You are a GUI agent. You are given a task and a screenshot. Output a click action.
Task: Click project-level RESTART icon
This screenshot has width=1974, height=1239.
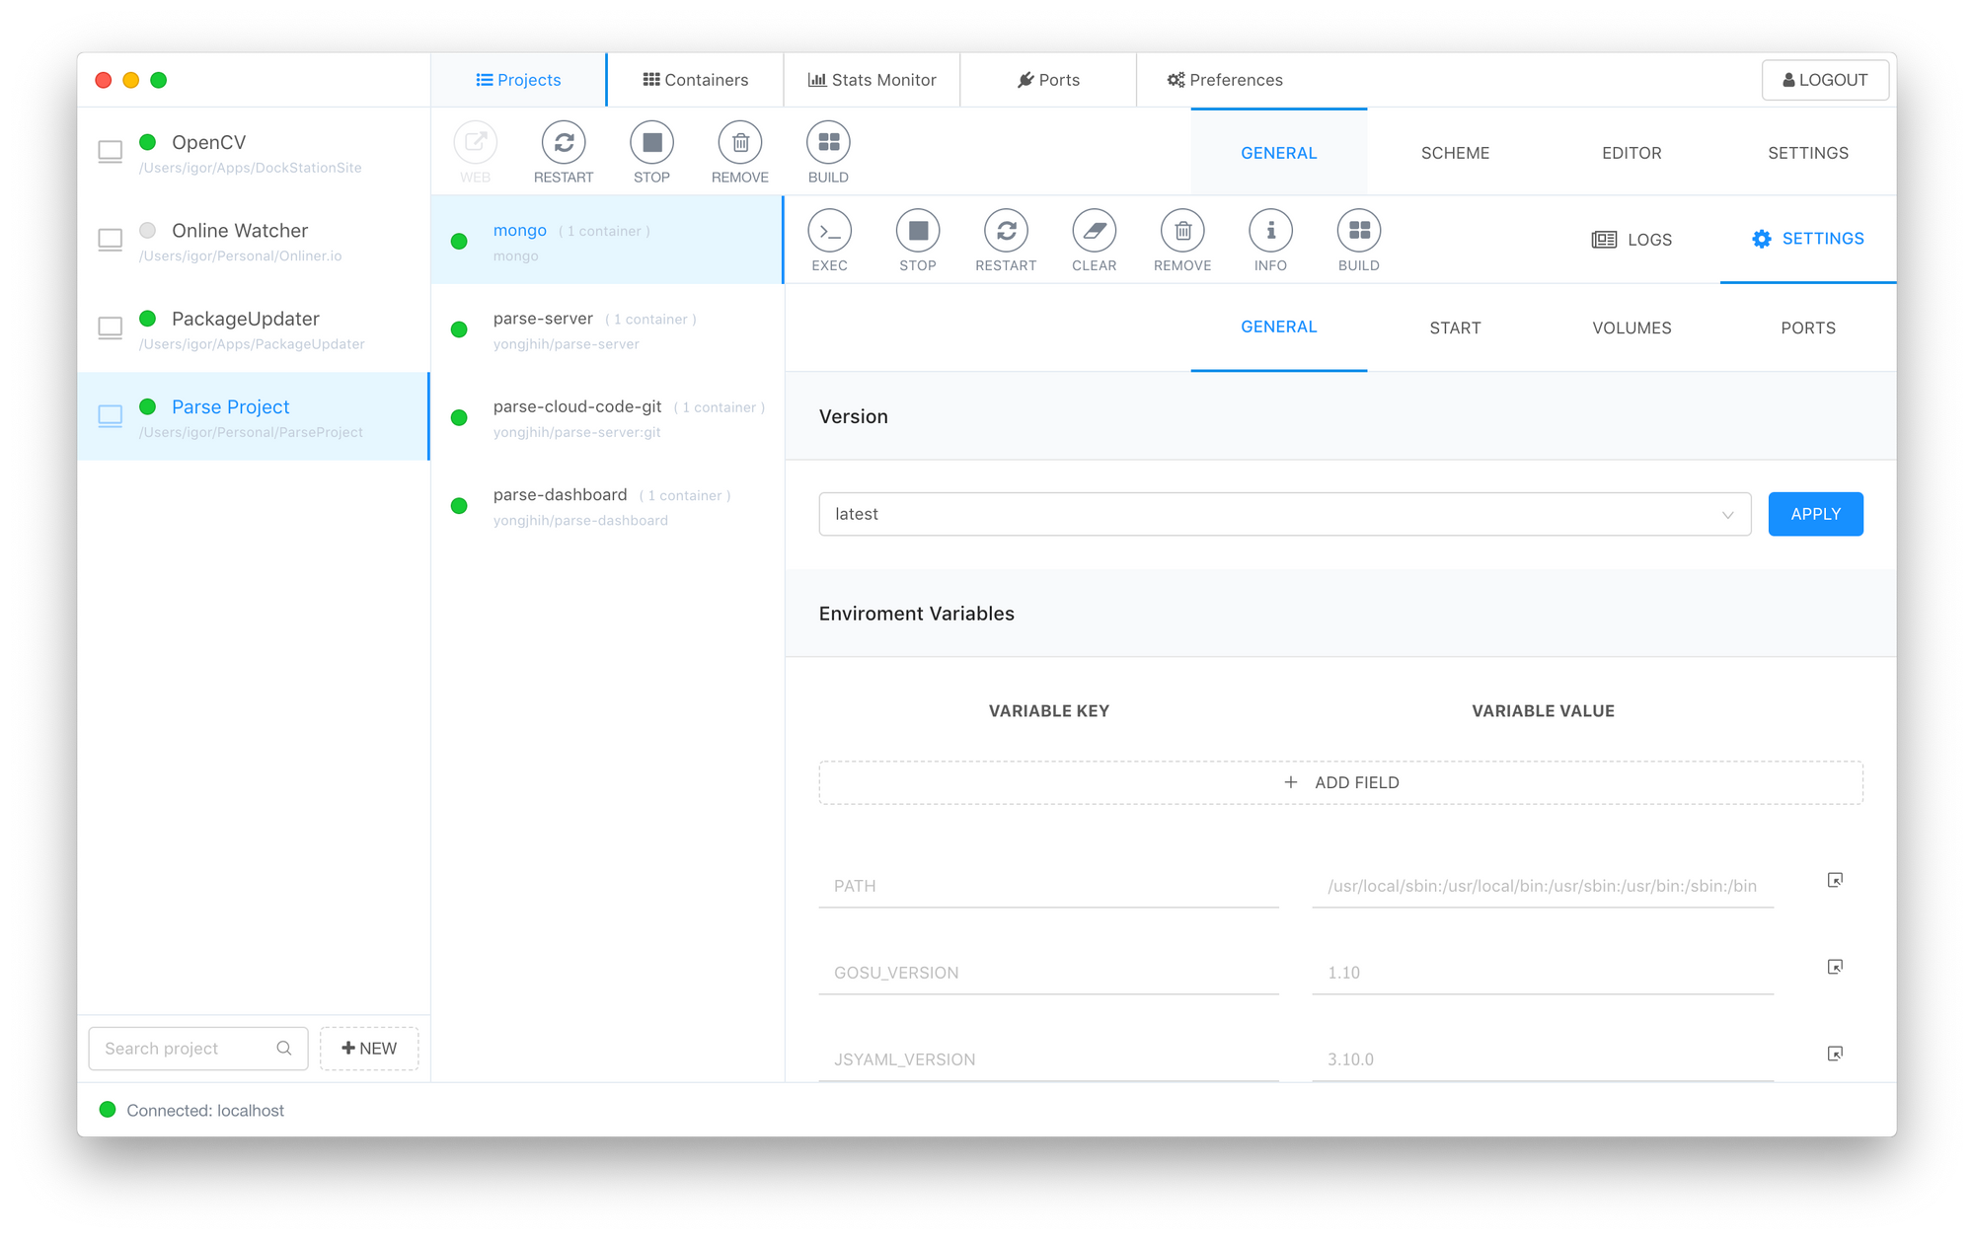[x=564, y=143]
